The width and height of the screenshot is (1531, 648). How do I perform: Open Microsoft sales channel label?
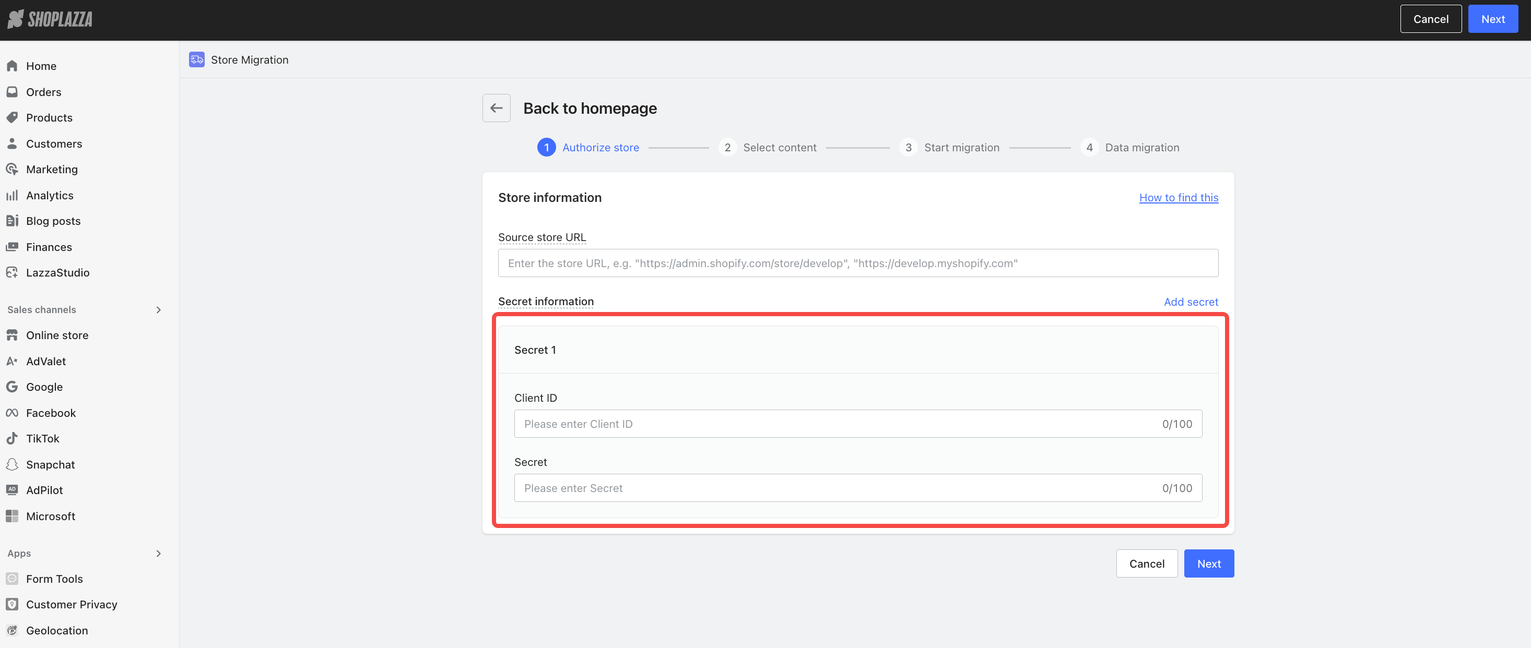(51, 516)
